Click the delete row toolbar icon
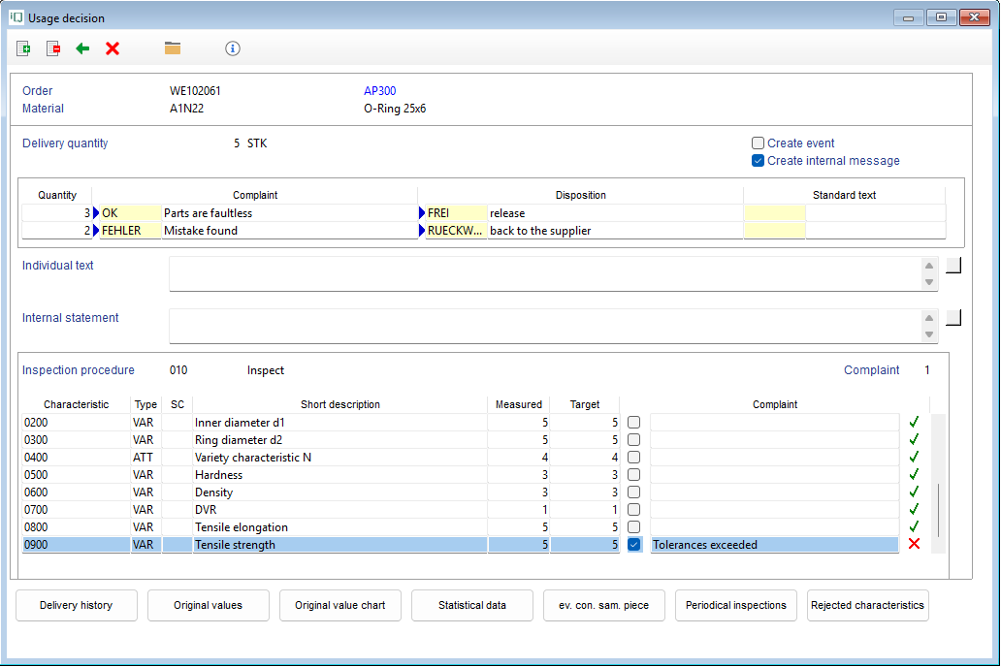 tap(53, 48)
